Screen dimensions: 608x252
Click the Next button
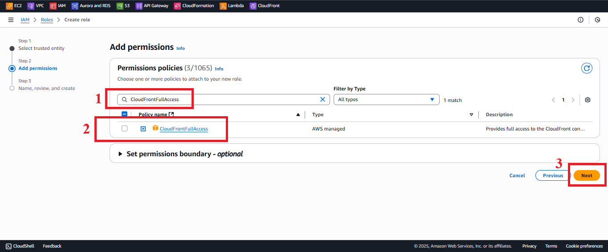(587, 175)
